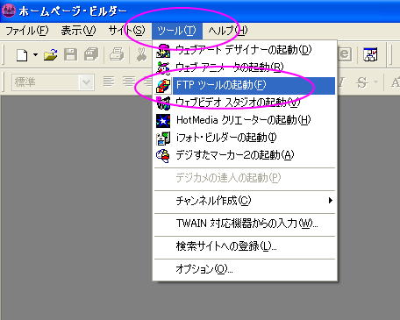
Task: Click the Print icon in toolbar
Action: click(x=117, y=54)
